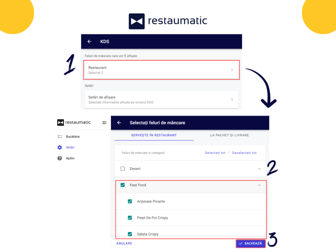Click the Piept De Pui Crispy label

click(152, 218)
